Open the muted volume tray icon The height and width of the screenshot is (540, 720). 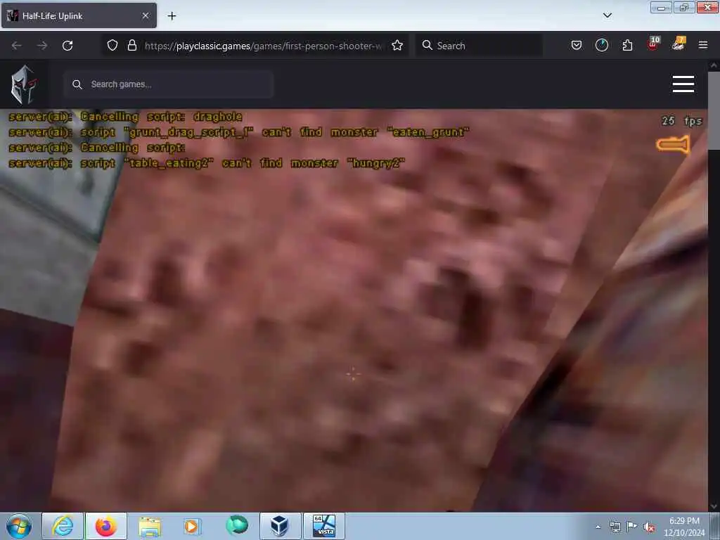click(649, 527)
